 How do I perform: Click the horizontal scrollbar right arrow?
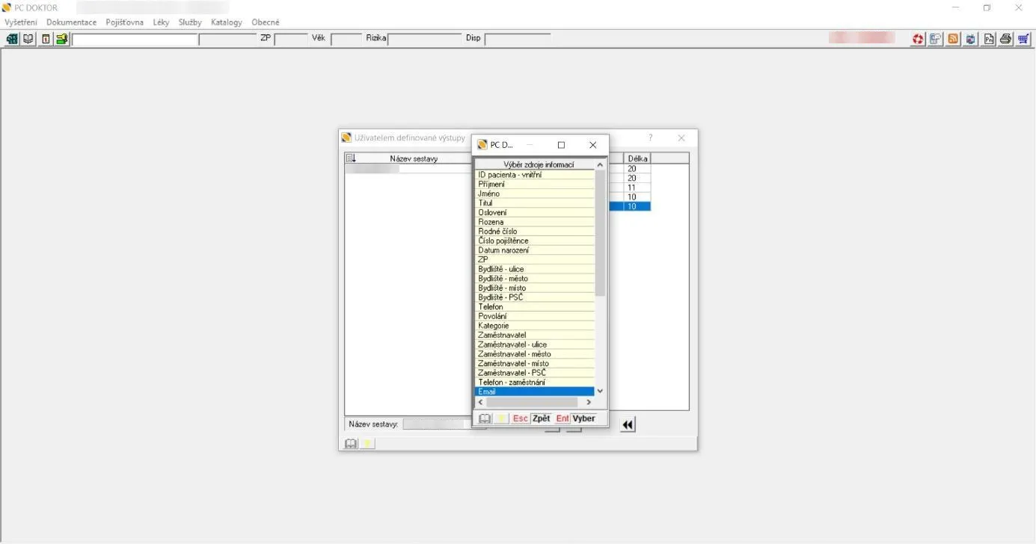coord(589,402)
